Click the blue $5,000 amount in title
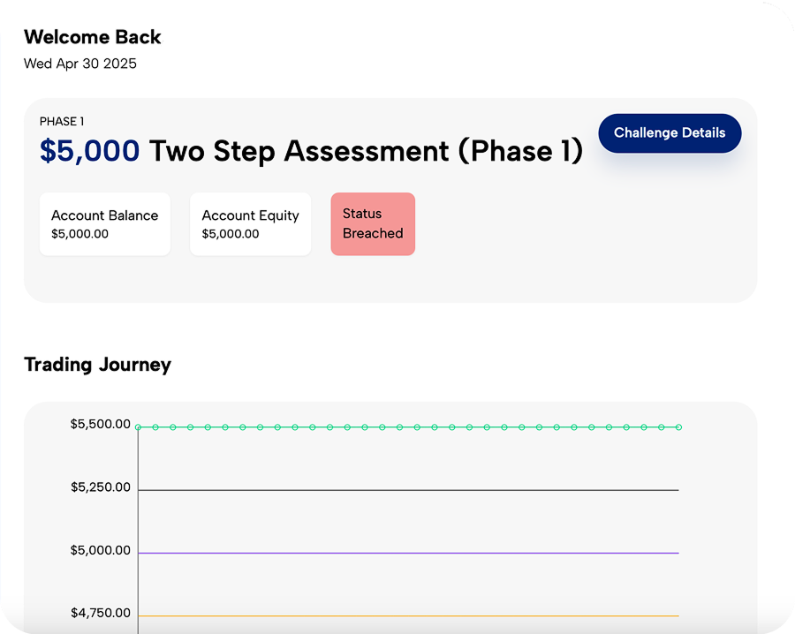Viewport: 795px width, 634px height. 89,151
